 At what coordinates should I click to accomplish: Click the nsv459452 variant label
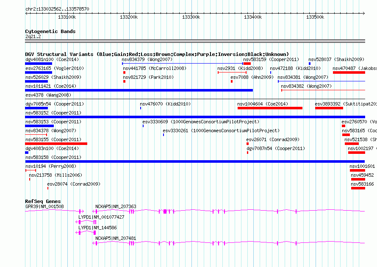pos(362,175)
